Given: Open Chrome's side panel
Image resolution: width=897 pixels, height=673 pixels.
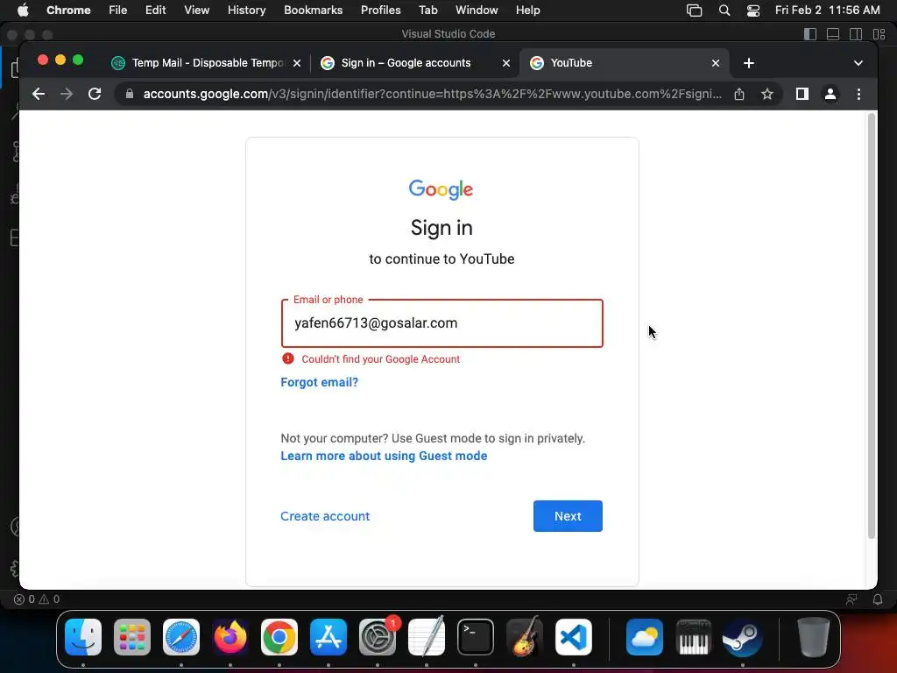Looking at the screenshot, I should [802, 94].
